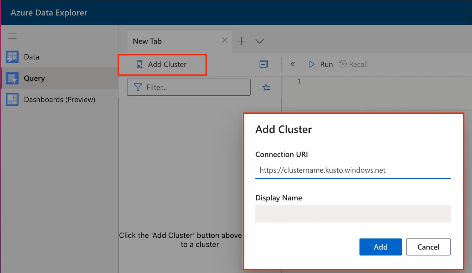Open Dashboards (Preview) in sidebar
Viewport: 472px width, 273px height.
coord(59,100)
